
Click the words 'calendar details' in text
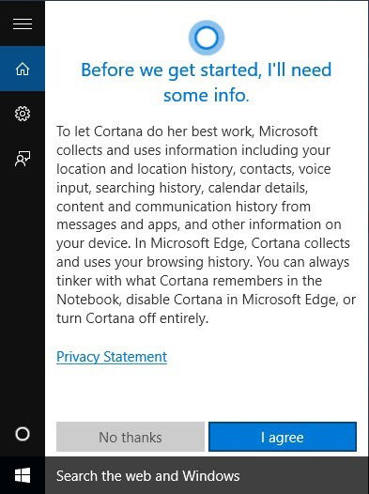257,188
